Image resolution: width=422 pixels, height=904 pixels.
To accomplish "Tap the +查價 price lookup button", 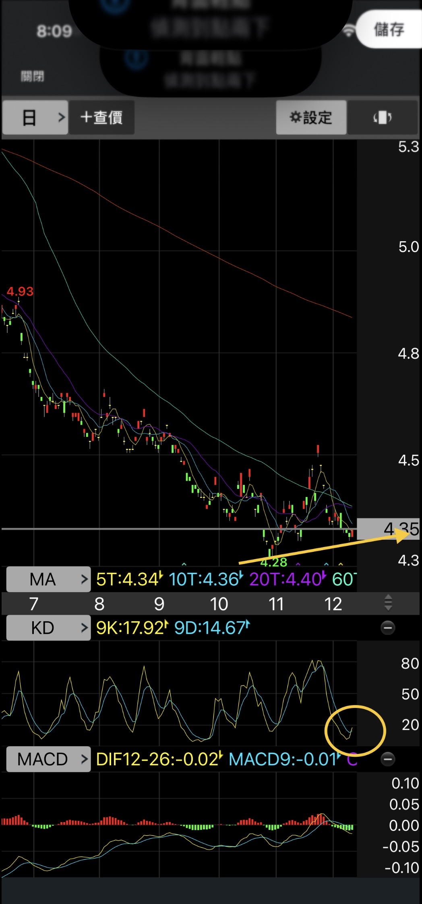I will (101, 117).
